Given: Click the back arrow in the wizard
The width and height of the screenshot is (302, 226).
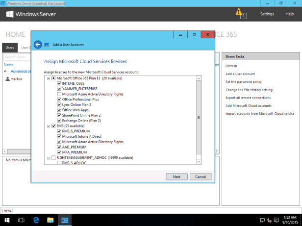Looking at the screenshot, I should (38, 45).
